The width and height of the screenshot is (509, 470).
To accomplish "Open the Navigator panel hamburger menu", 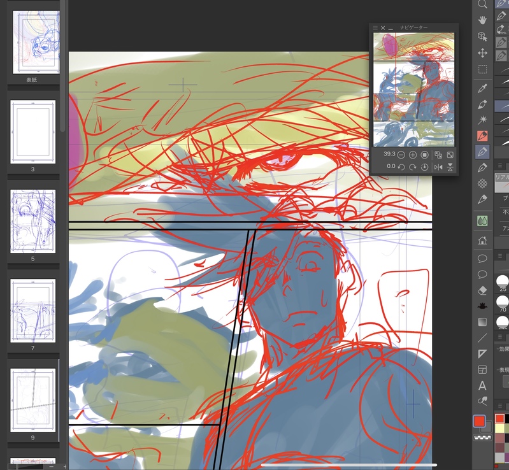I will click(x=375, y=28).
